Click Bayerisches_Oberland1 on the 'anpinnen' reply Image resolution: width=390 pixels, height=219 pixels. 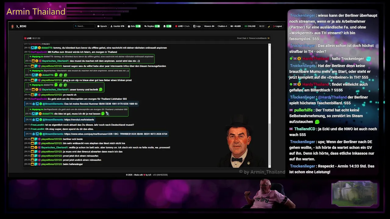[55, 61]
